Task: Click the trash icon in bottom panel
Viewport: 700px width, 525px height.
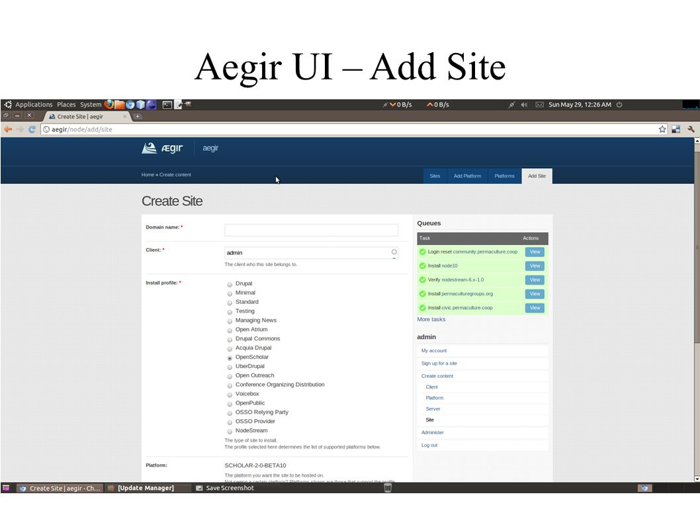Action: pos(388,488)
